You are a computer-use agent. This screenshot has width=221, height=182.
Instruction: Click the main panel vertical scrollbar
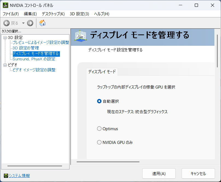point(217,51)
